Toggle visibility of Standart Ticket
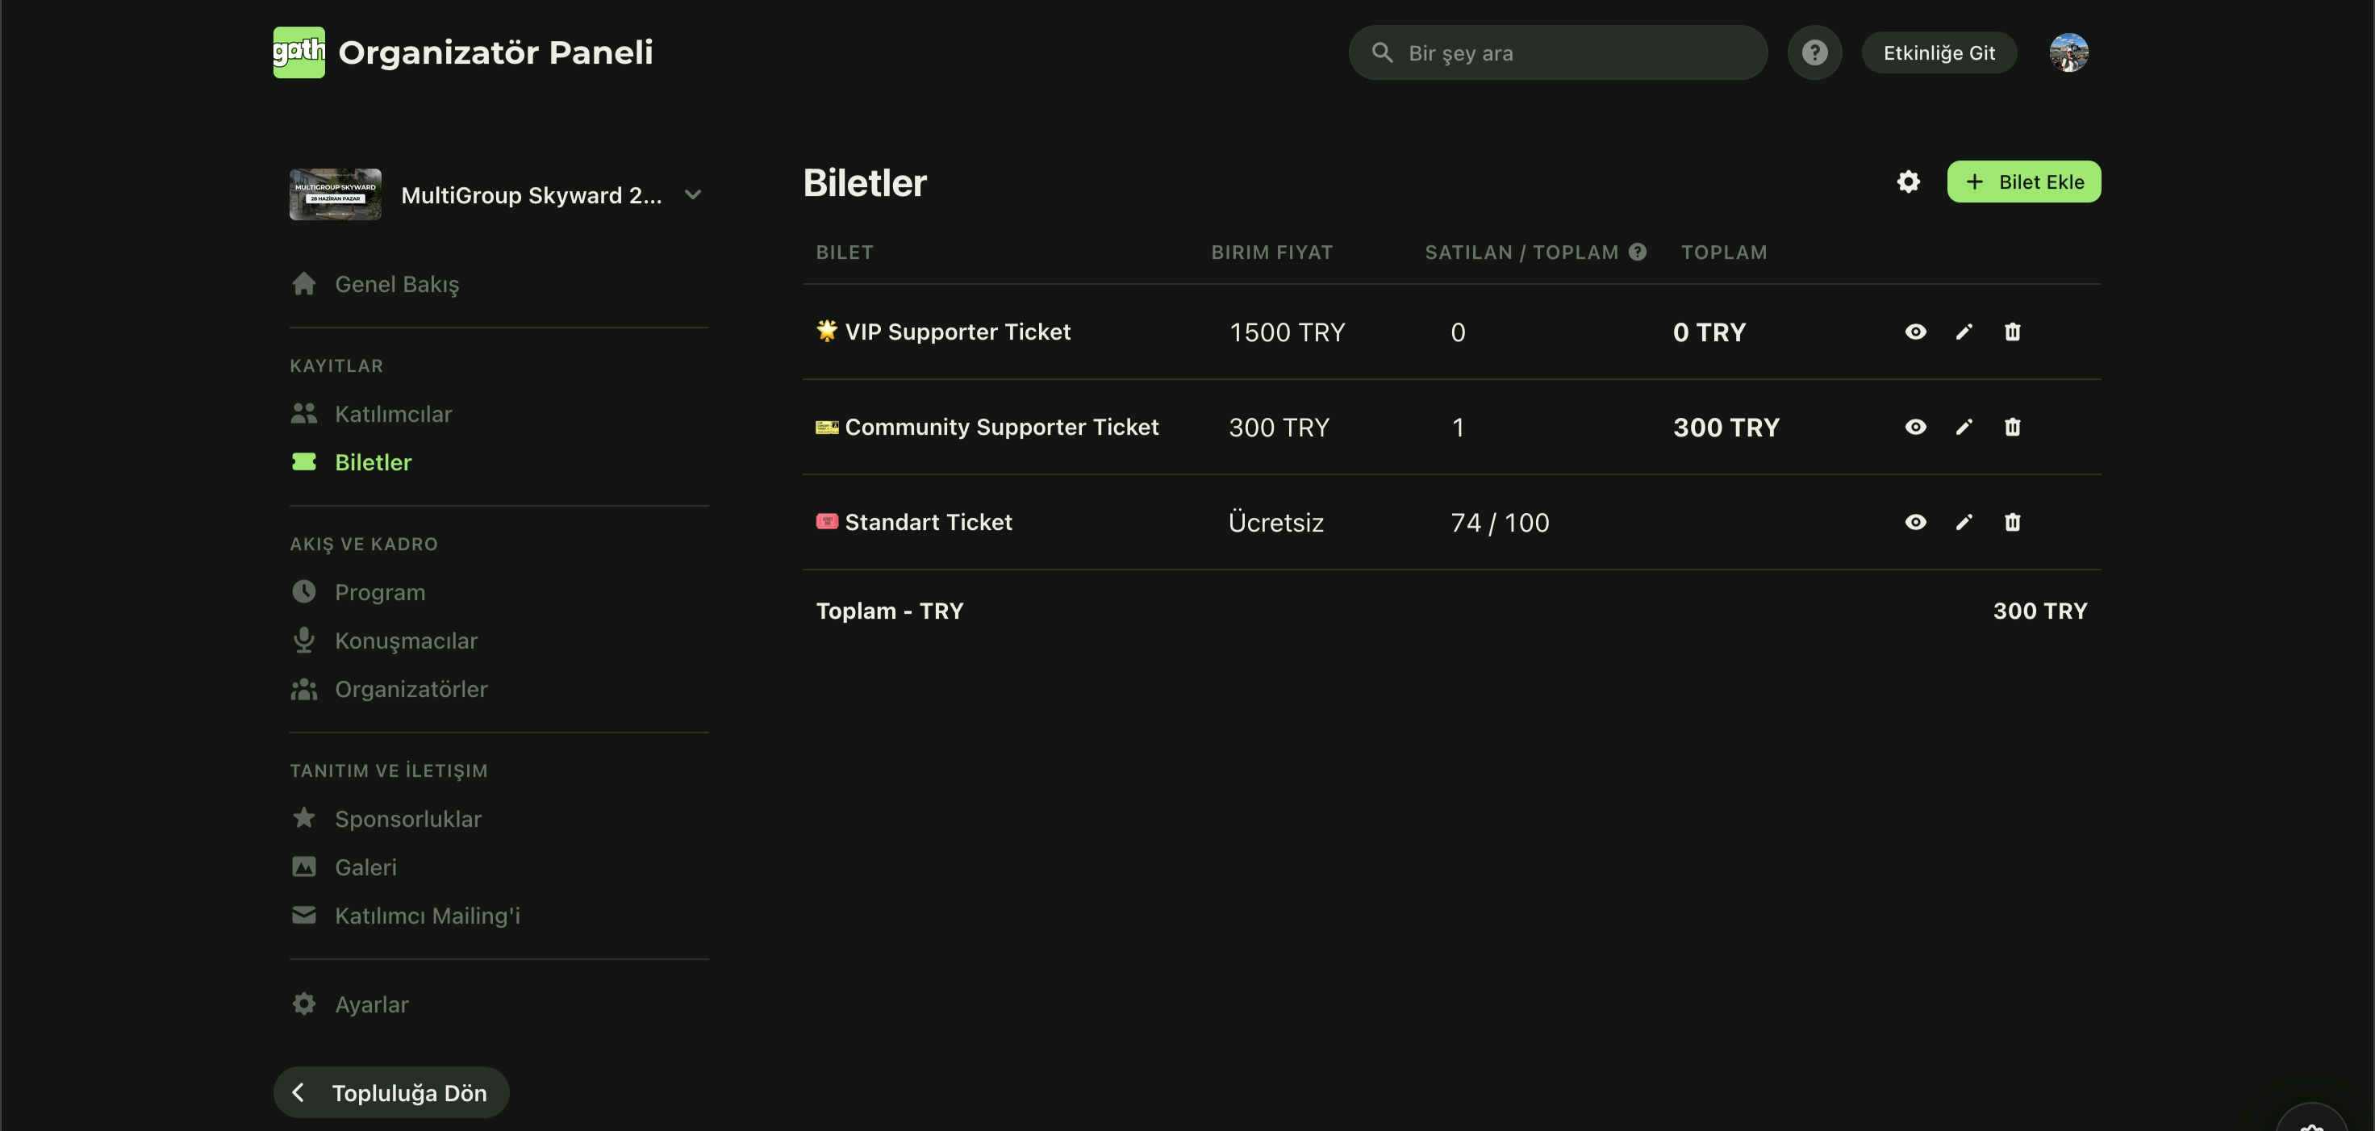2375x1131 pixels. pos(1915,522)
